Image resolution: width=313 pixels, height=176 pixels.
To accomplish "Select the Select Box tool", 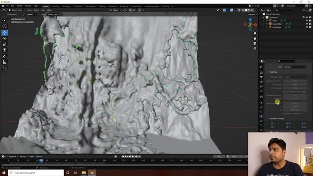I will point(4,21).
